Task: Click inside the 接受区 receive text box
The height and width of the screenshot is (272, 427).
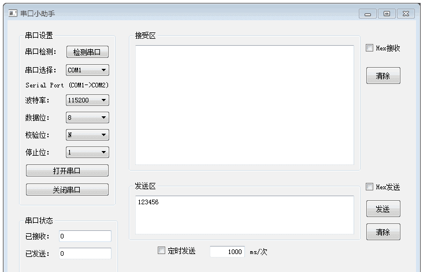Action: point(244,105)
